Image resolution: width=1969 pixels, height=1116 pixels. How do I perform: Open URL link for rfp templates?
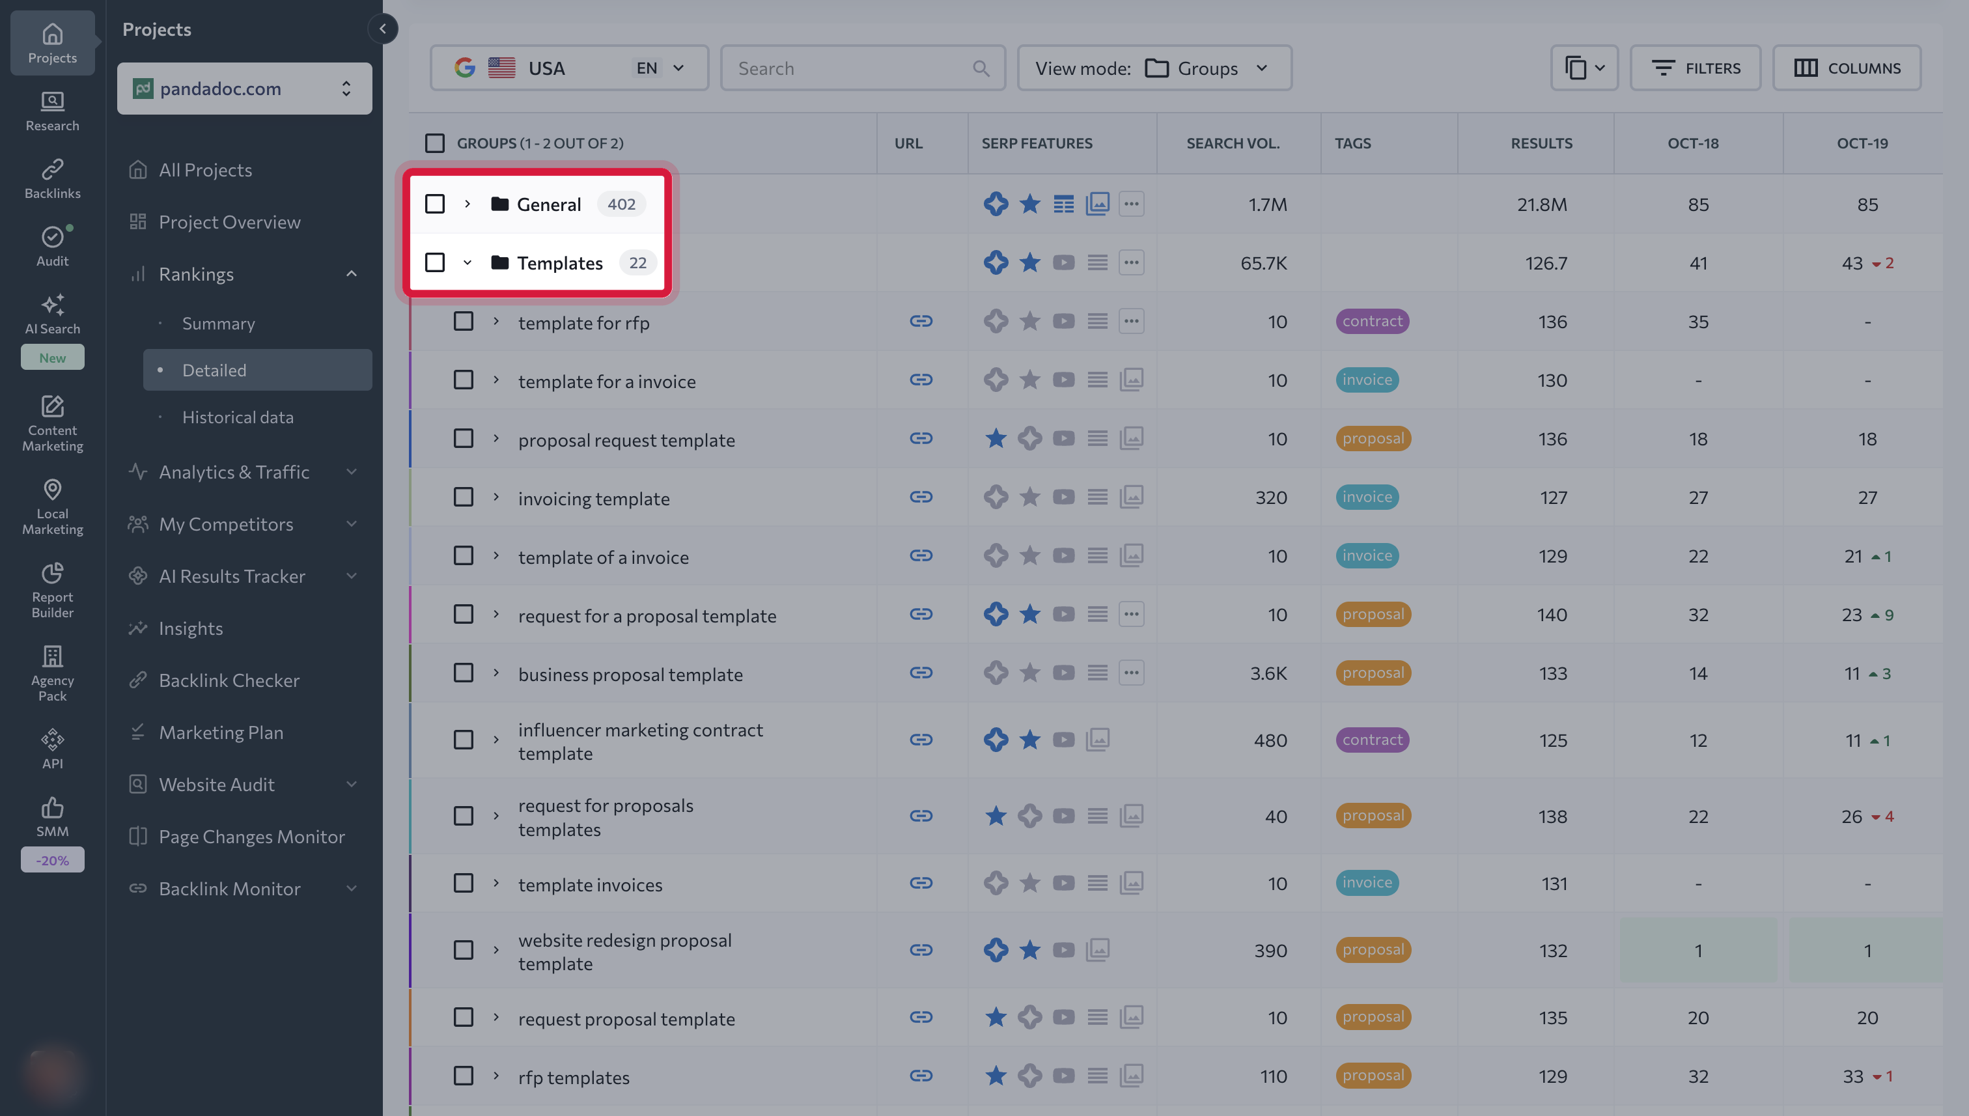click(x=921, y=1076)
